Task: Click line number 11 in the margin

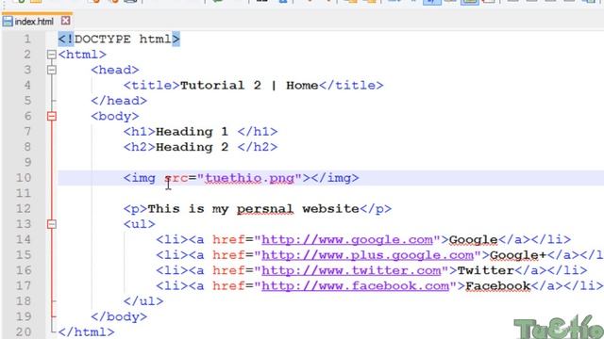Action: [x=23, y=193]
